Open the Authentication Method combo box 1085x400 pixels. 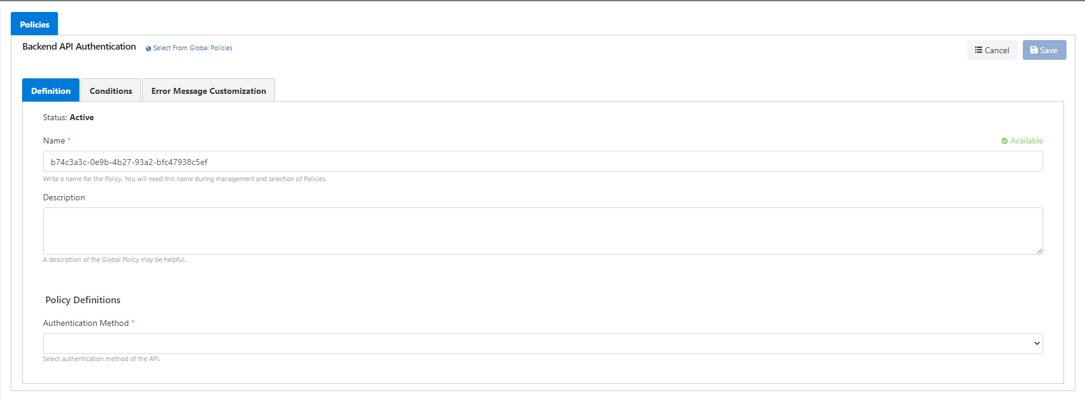(x=538, y=343)
